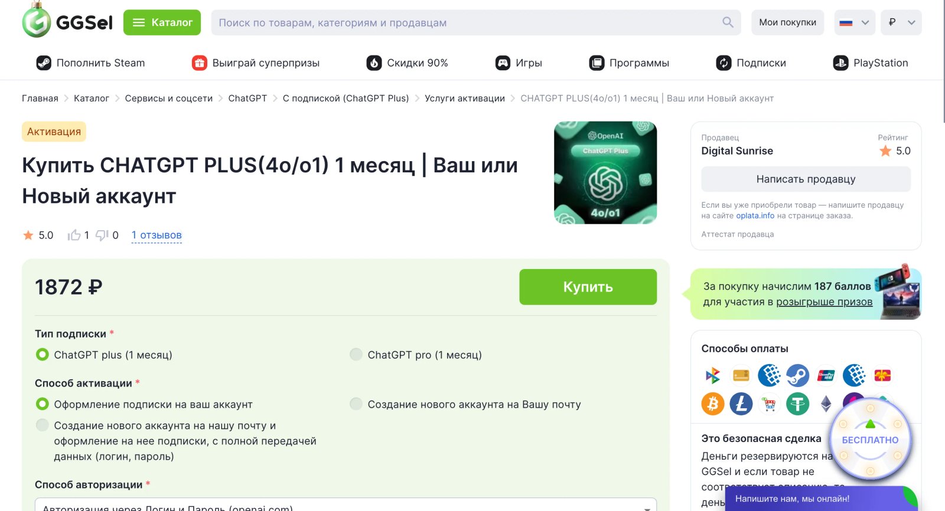Select the UnionPay payment icon
945x511 pixels.
pyautogui.click(x=826, y=375)
